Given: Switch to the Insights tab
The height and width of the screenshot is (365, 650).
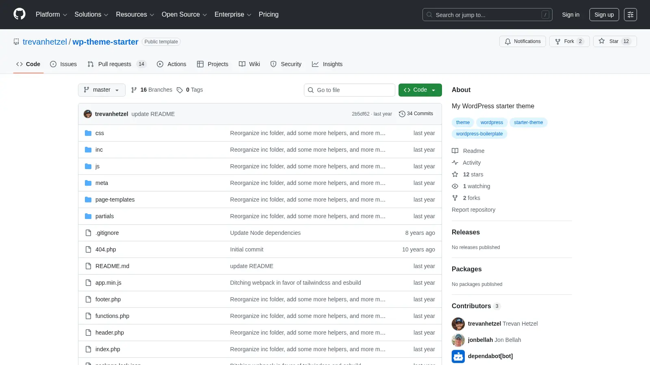Looking at the screenshot, I should pyautogui.click(x=327, y=64).
